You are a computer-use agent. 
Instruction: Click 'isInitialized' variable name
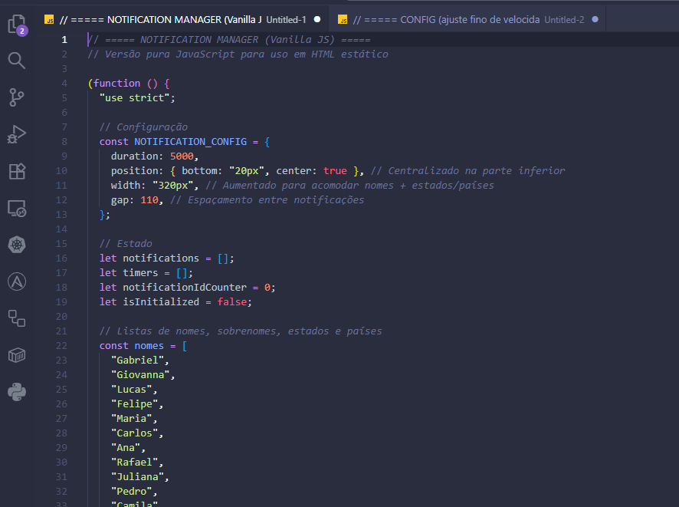point(161,302)
